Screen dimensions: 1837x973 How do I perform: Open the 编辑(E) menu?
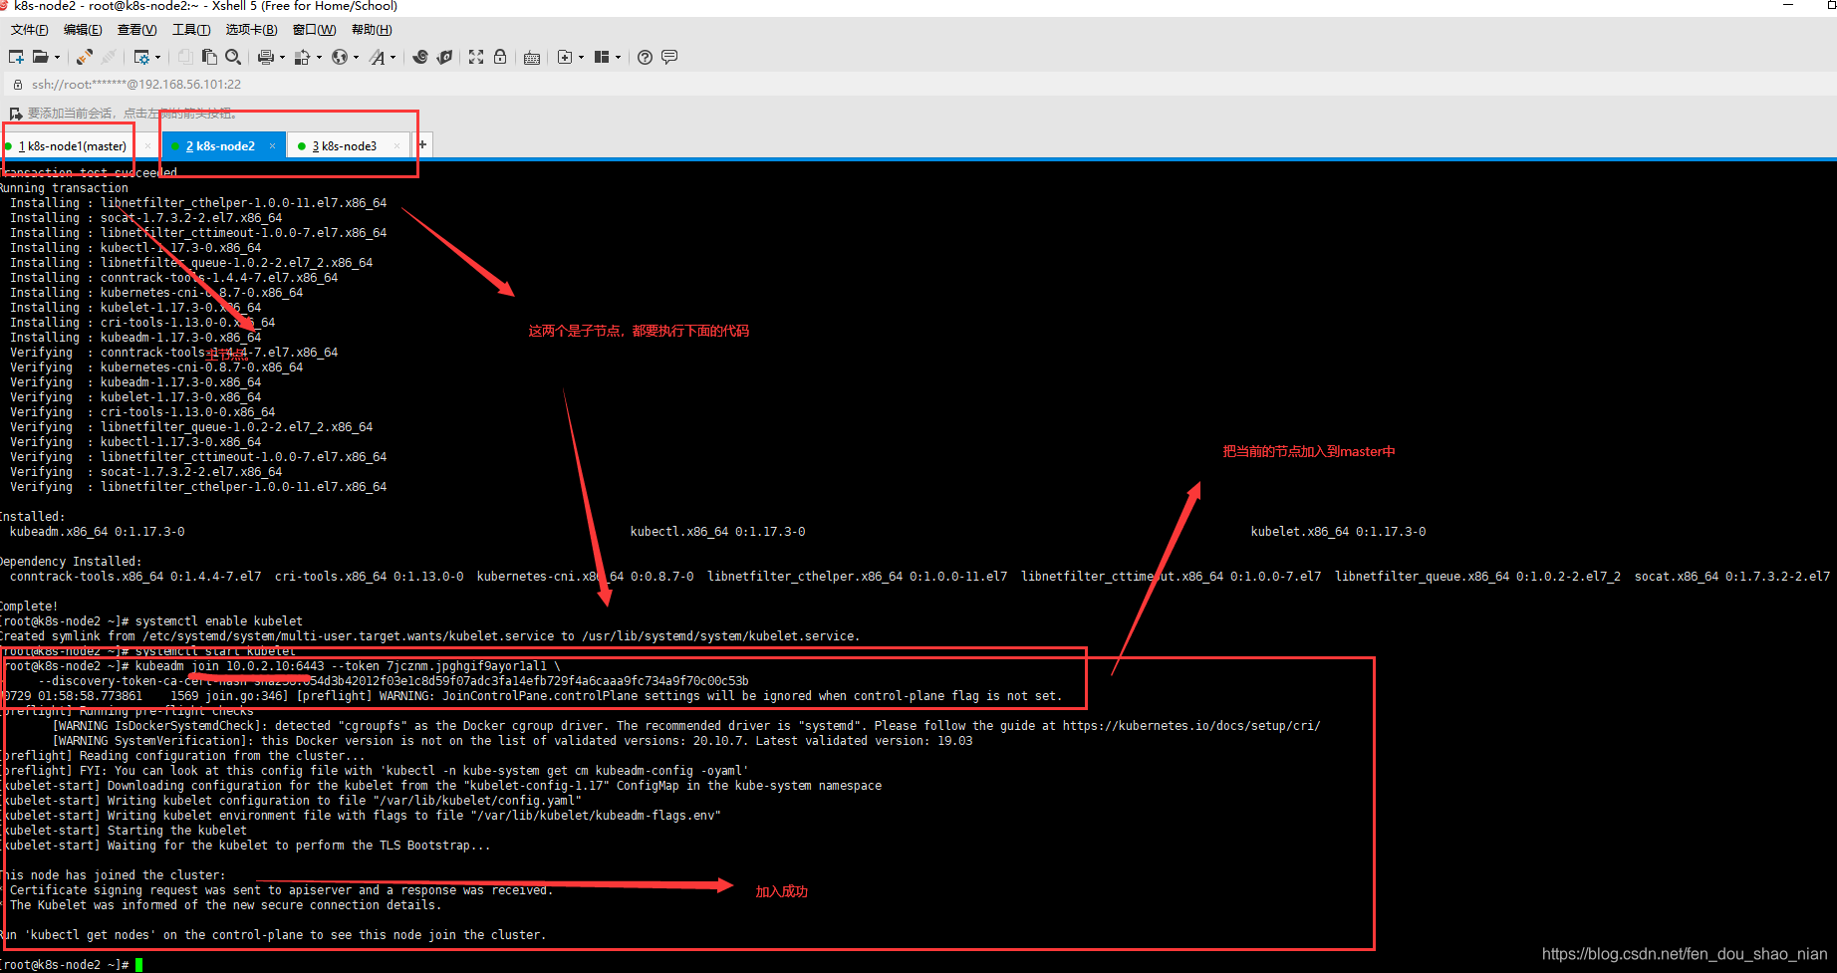click(83, 30)
